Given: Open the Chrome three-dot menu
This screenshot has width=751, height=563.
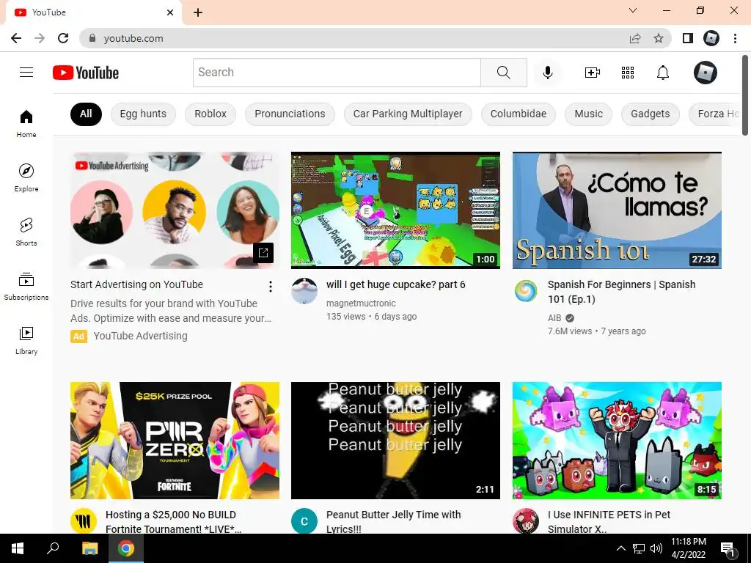Looking at the screenshot, I should point(735,38).
